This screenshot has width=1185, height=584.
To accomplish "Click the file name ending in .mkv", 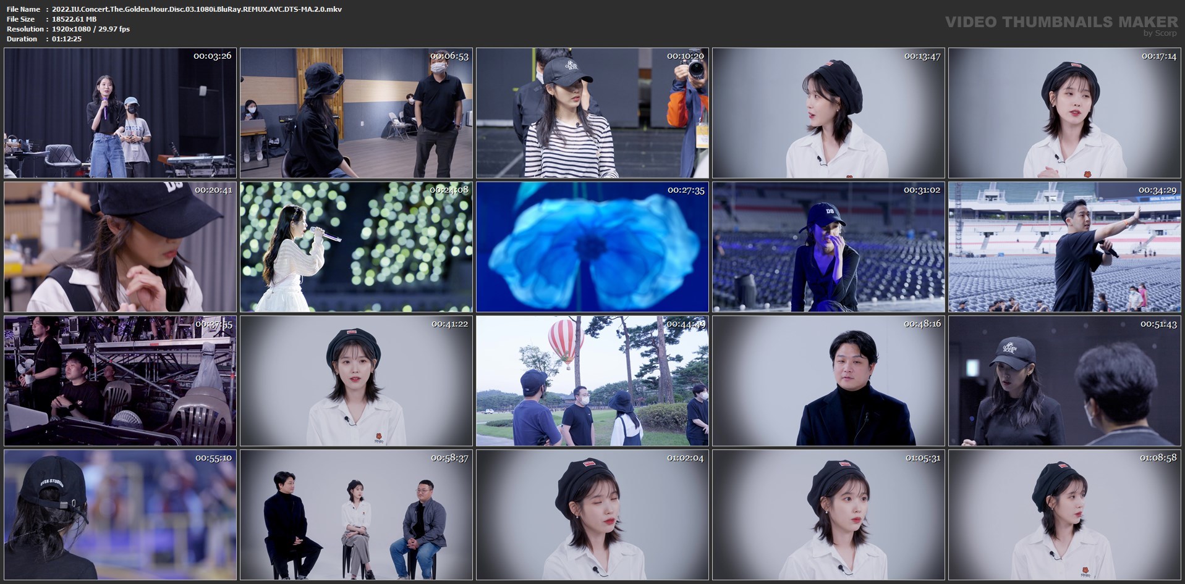I will click(x=197, y=9).
